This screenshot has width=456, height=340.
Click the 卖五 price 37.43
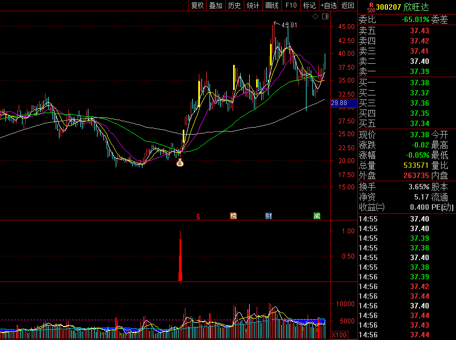pos(420,31)
